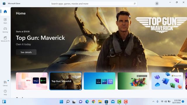Image resolution: width=187 pixels, height=105 pixels.
Task: Open the notification count badge
Action: (183, 101)
